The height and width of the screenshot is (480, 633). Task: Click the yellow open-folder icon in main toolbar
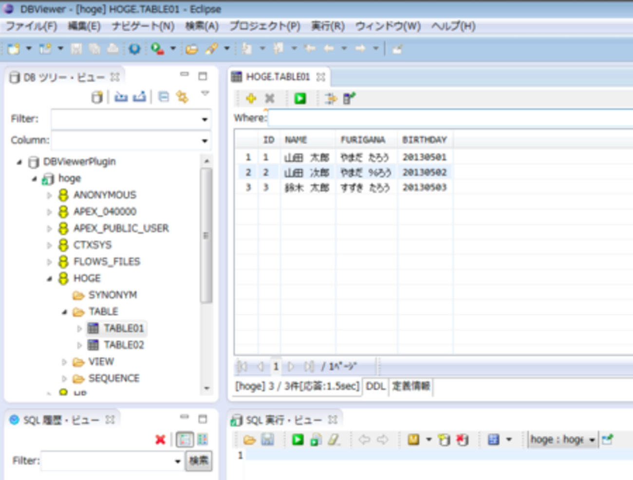191,49
